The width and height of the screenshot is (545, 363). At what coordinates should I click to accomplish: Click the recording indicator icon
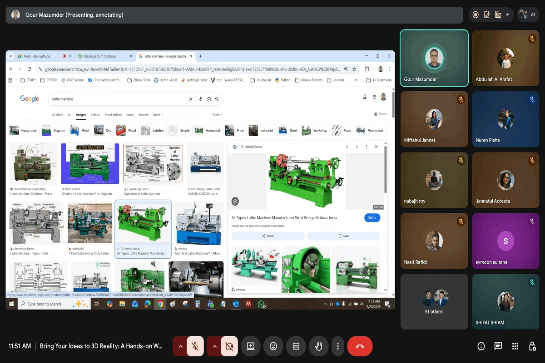pos(476,15)
